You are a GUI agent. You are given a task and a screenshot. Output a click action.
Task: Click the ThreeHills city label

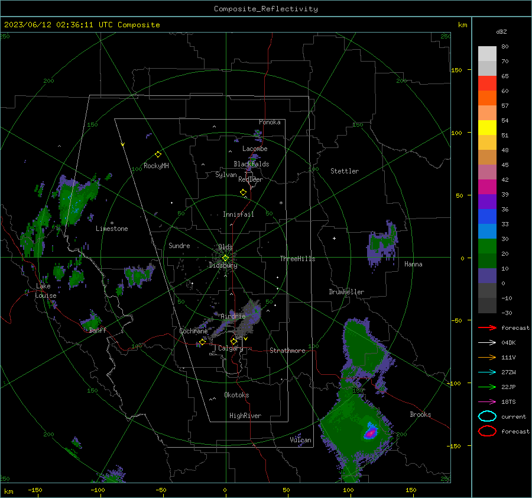tap(297, 259)
